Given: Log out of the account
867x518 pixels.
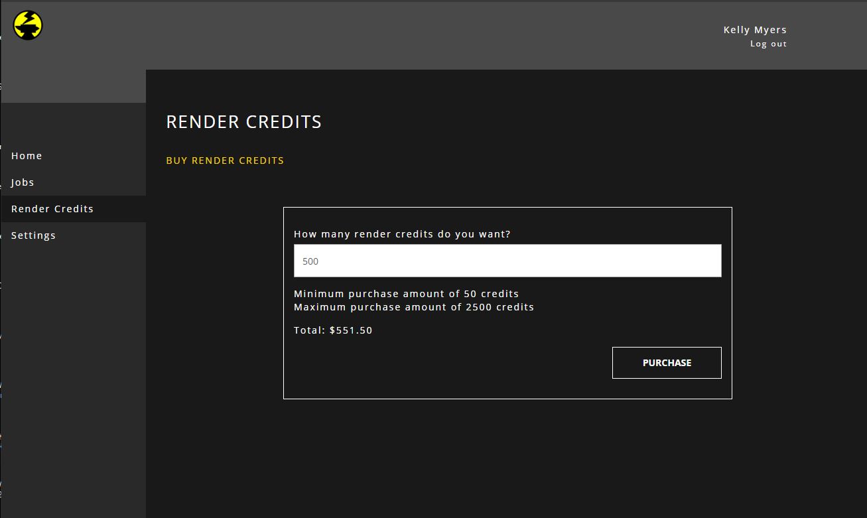Looking at the screenshot, I should tap(768, 44).
